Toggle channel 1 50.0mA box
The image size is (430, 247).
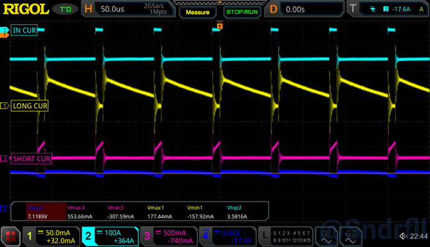[x=51, y=236]
